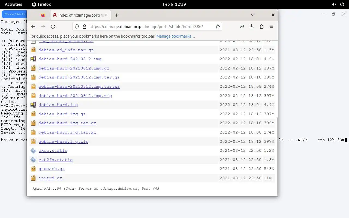Reload the current page

tap(53, 26)
